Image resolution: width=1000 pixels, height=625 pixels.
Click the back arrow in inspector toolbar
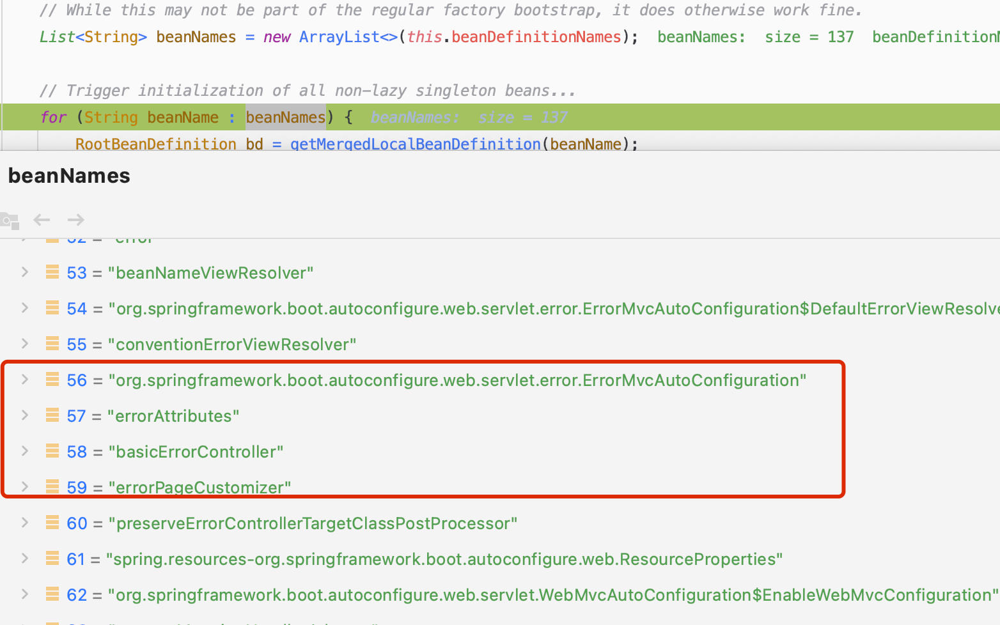[42, 220]
